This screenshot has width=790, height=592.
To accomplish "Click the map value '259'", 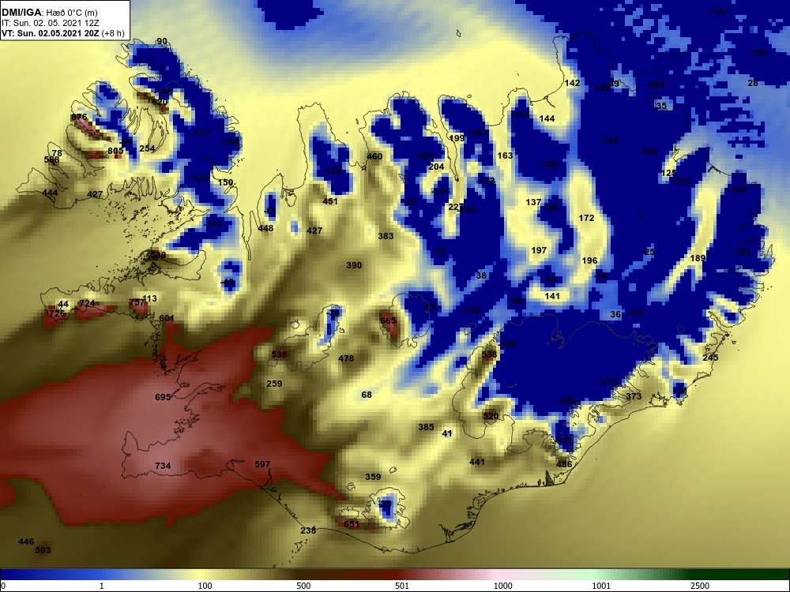I will pyautogui.click(x=274, y=384).
